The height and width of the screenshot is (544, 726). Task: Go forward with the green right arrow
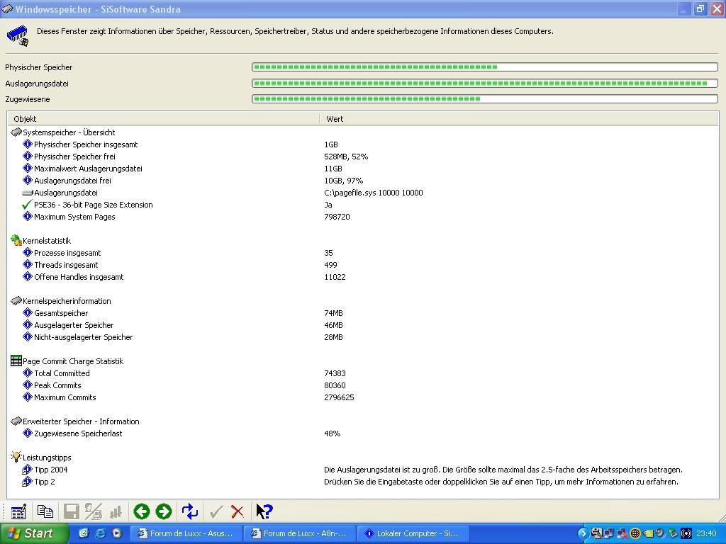(164, 511)
